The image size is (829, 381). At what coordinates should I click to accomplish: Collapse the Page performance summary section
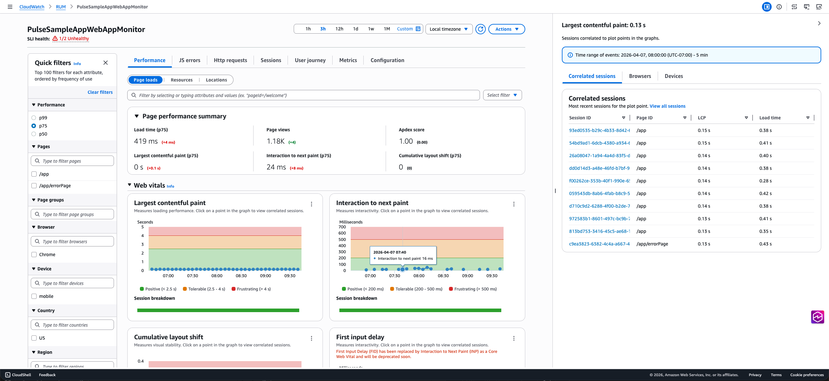point(137,116)
